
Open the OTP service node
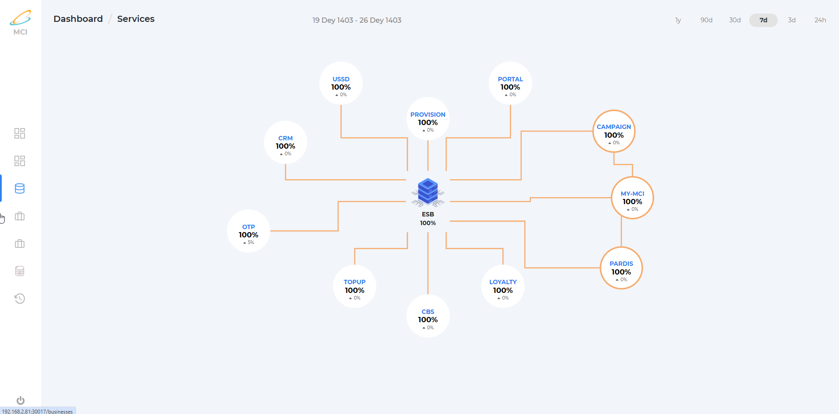click(248, 231)
